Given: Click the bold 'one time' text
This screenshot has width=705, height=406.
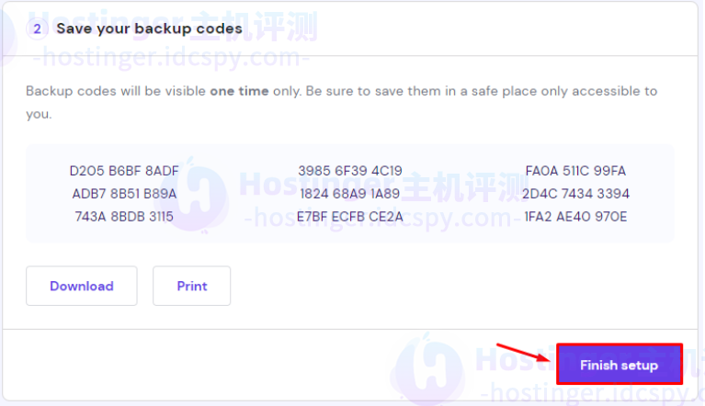Looking at the screenshot, I should (239, 91).
